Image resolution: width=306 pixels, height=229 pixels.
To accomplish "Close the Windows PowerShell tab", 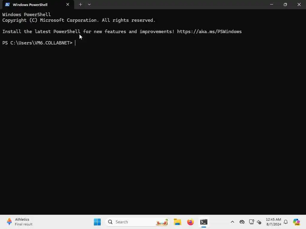I will pos(68,4).
